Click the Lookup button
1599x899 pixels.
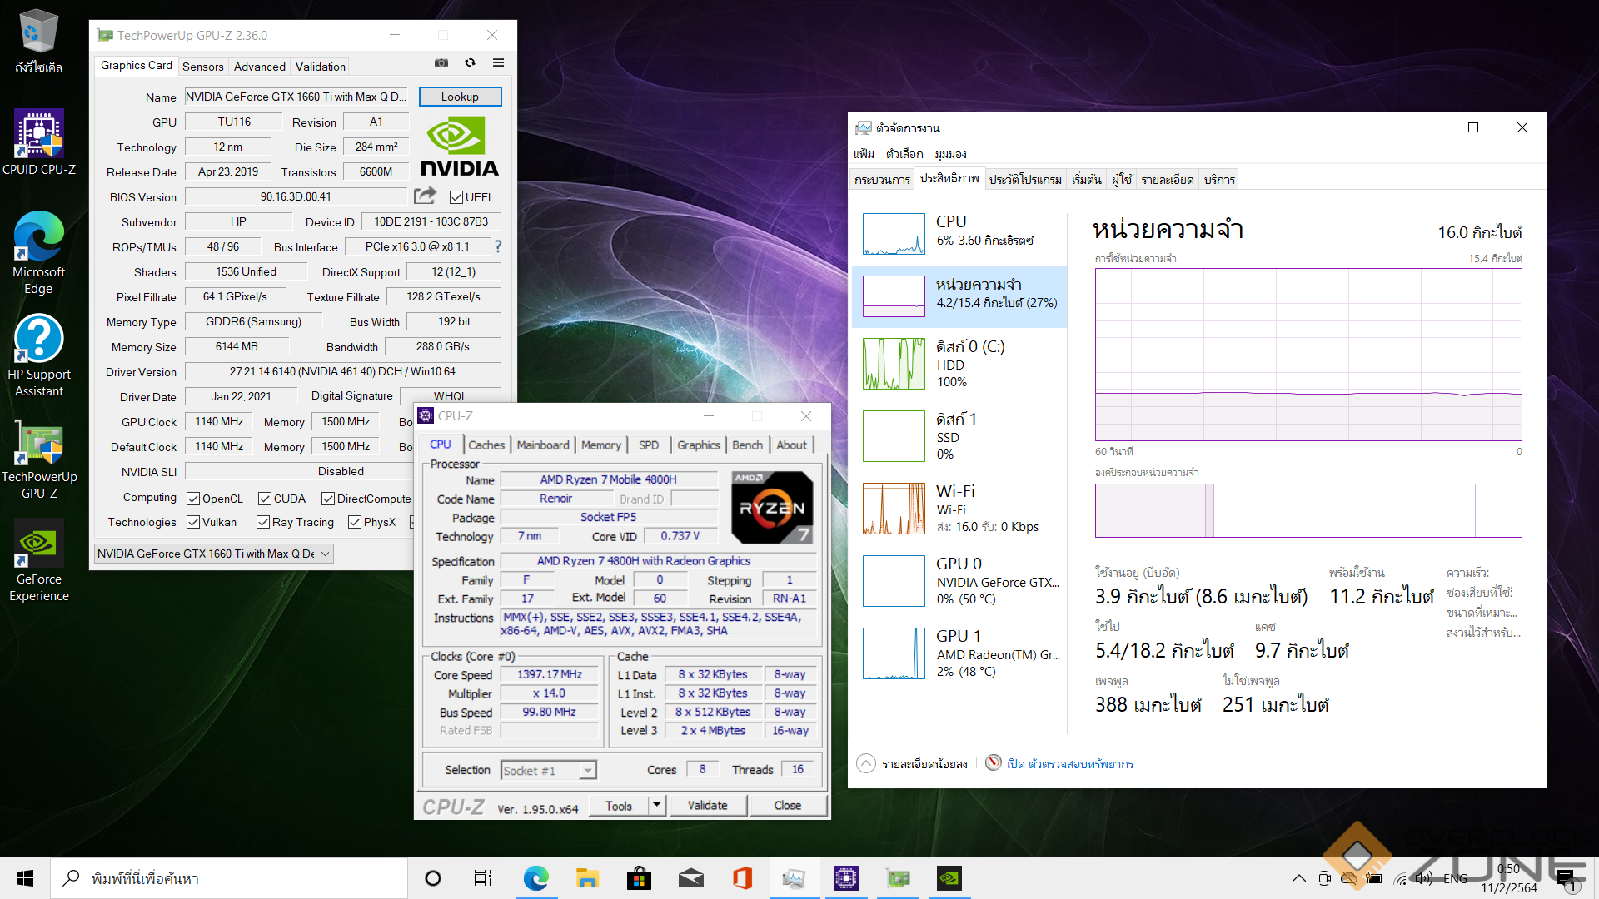(x=460, y=97)
